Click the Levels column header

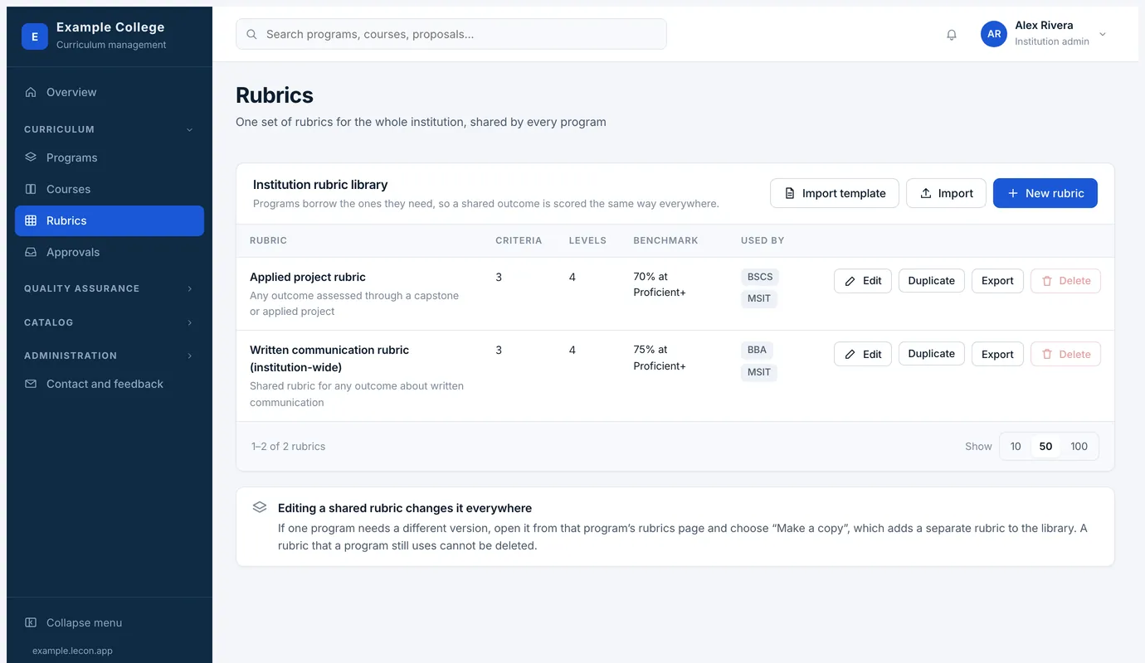[x=587, y=240]
